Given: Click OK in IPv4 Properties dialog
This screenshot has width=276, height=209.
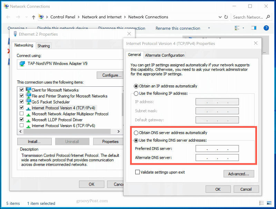Looking at the screenshot, I should (x=218, y=189).
